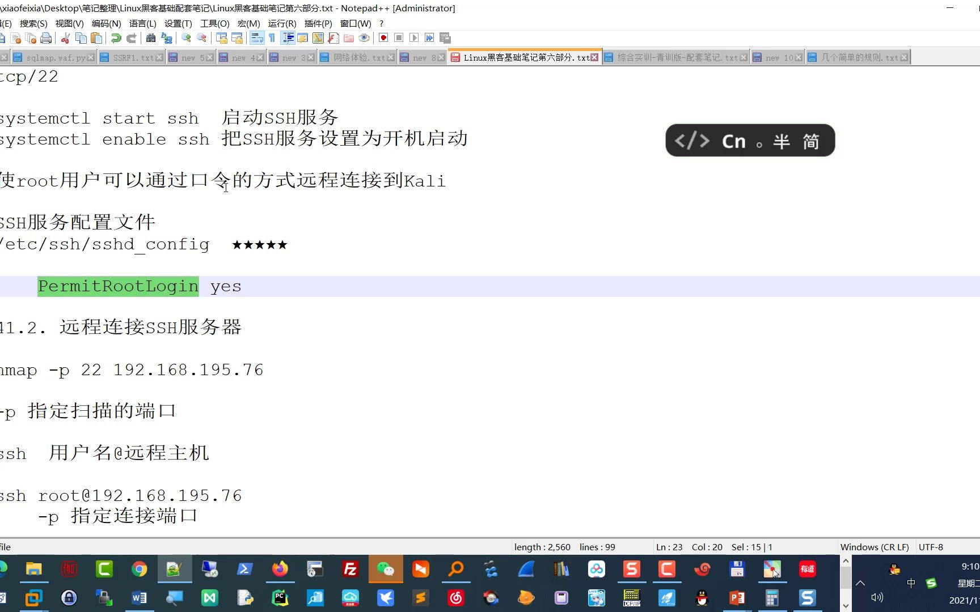Expand hidden icons in the system tray
Screen dimensions: 980x612
coord(860,582)
